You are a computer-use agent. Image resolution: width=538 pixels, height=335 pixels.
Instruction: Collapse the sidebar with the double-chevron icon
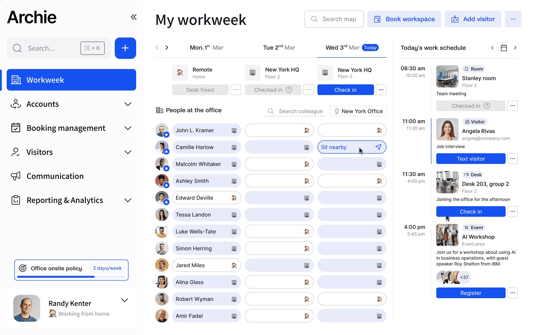[134, 17]
